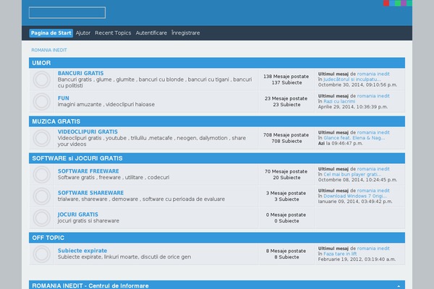434x289 pixels.
Task: Open romania inedit profile in FUN row
Action: click(373, 96)
